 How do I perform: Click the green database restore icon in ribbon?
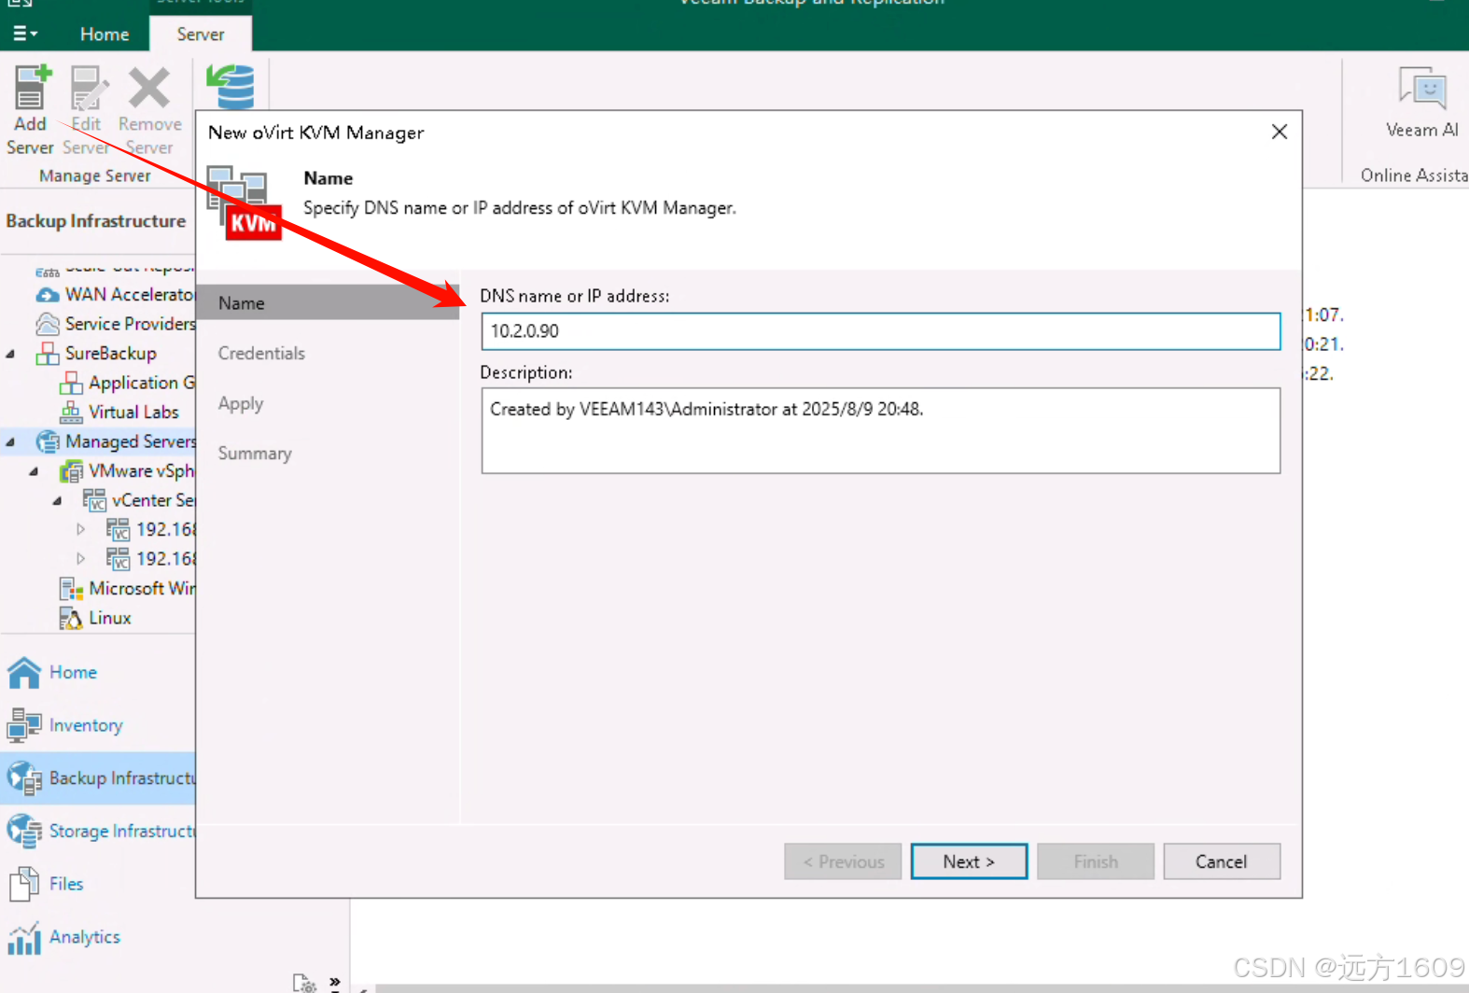coord(231,86)
